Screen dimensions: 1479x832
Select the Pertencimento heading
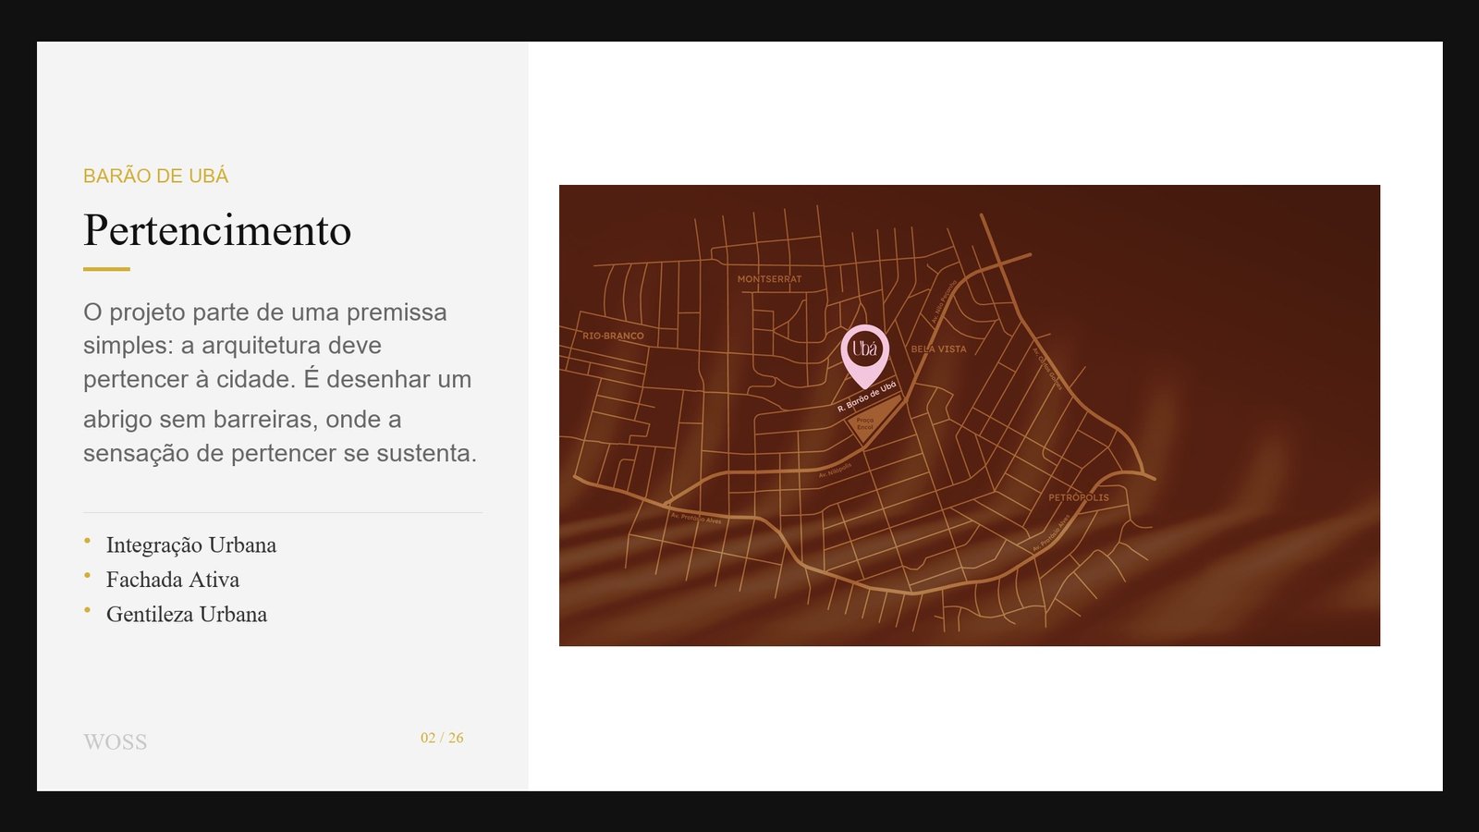pyautogui.click(x=217, y=230)
